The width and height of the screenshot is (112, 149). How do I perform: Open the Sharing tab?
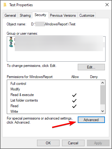pyautogui.click(x=25, y=15)
